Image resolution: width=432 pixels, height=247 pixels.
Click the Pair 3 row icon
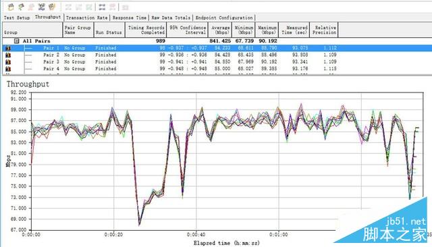(8, 62)
